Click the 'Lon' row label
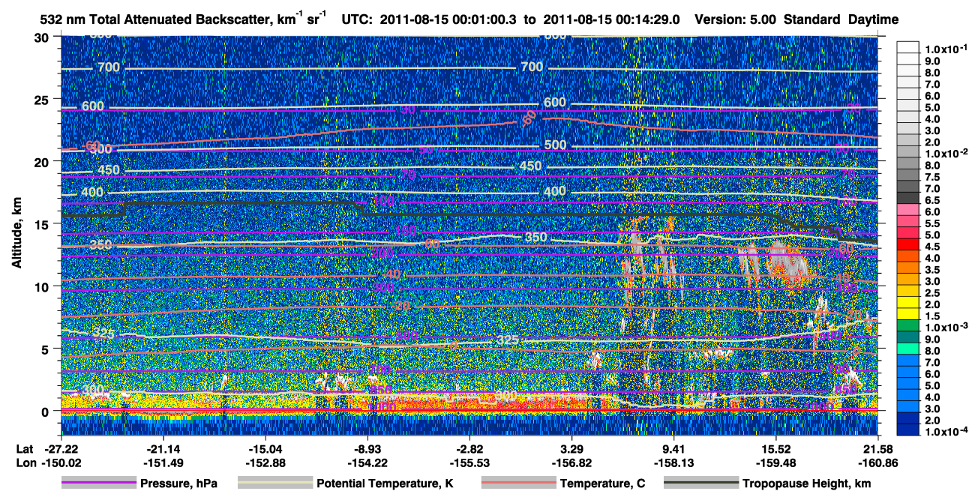This screenshot has width=975, height=500. pyautogui.click(x=25, y=463)
